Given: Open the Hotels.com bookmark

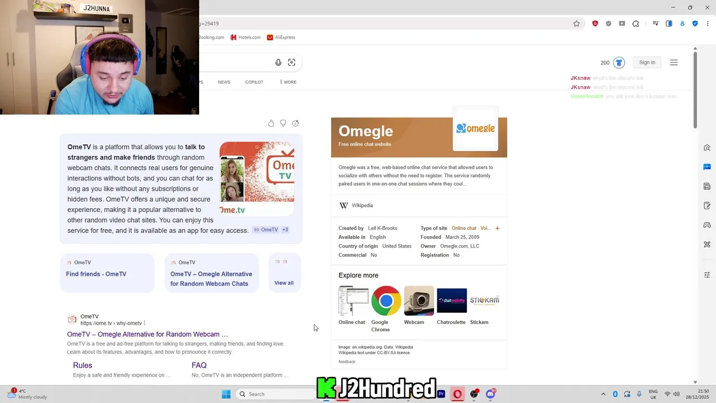Looking at the screenshot, I should (245, 38).
